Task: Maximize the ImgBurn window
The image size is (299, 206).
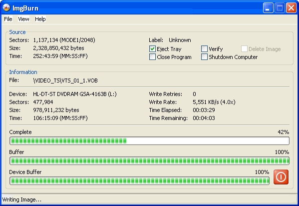Action: tap(280, 8)
